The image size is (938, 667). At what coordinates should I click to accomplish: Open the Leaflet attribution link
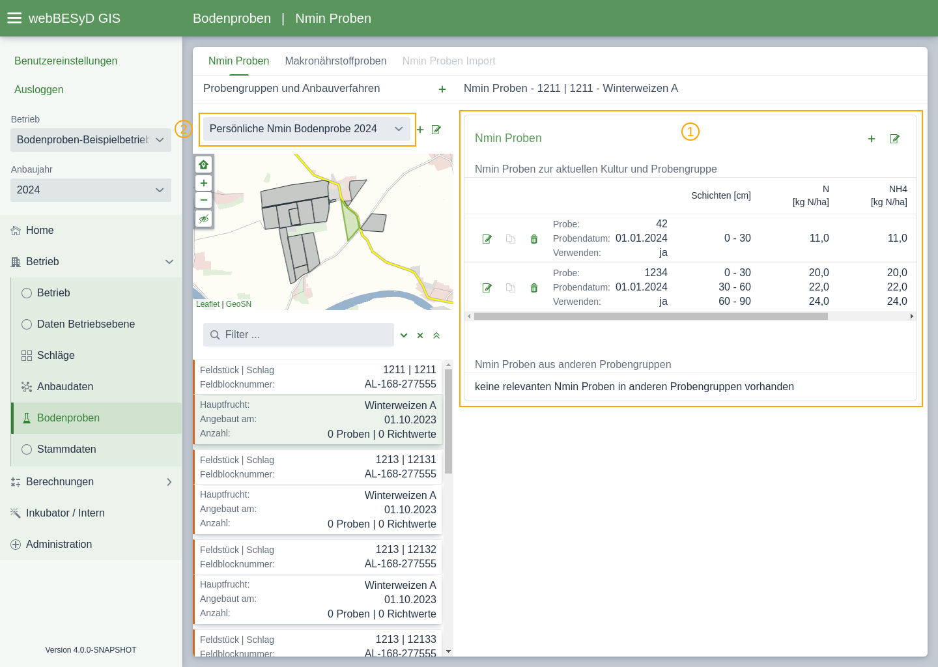(208, 304)
